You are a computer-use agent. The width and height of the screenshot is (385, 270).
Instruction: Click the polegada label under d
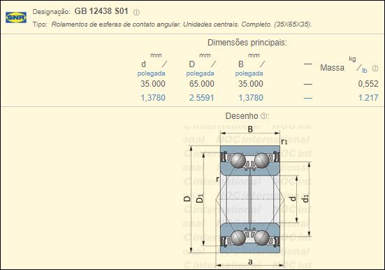click(x=151, y=73)
